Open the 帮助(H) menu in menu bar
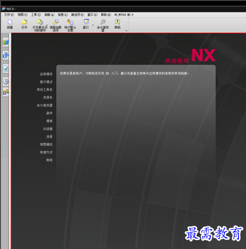Screen dimensions: 246x249 (106, 15)
